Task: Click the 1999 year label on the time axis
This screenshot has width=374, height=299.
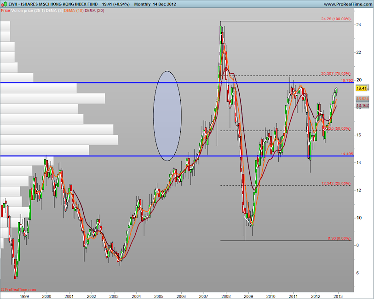Action: pos(24,296)
